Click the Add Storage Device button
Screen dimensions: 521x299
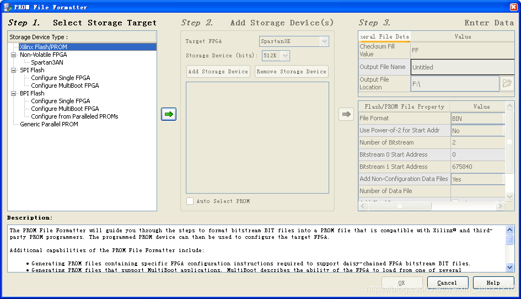click(x=218, y=72)
